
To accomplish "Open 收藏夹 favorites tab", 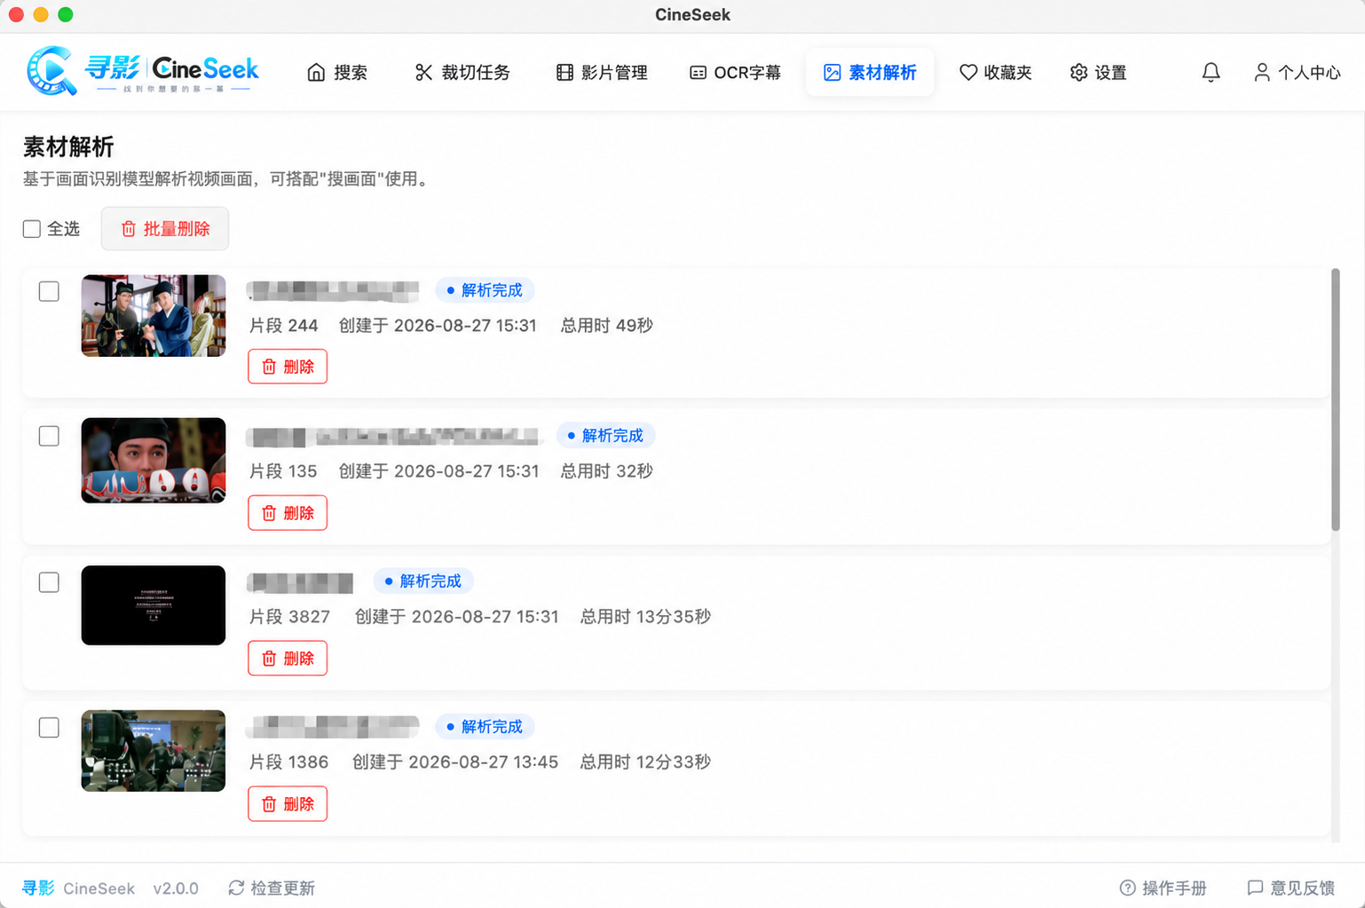I will (x=996, y=73).
